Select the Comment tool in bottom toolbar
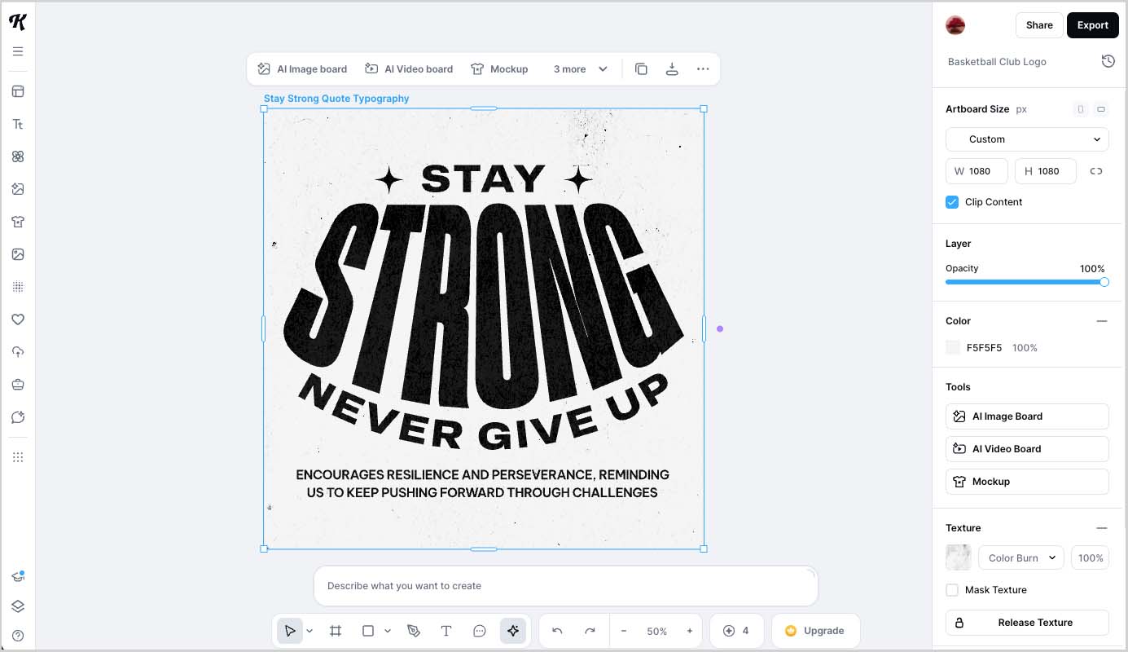1128x652 pixels. coord(480,631)
